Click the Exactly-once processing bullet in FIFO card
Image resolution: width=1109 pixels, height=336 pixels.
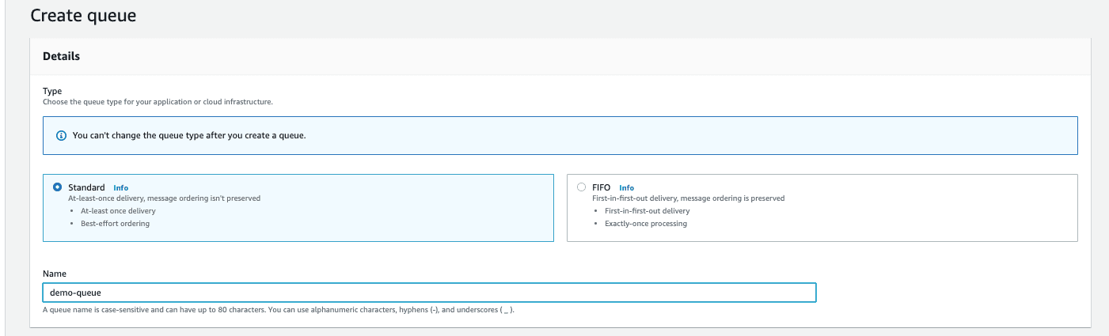(646, 224)
